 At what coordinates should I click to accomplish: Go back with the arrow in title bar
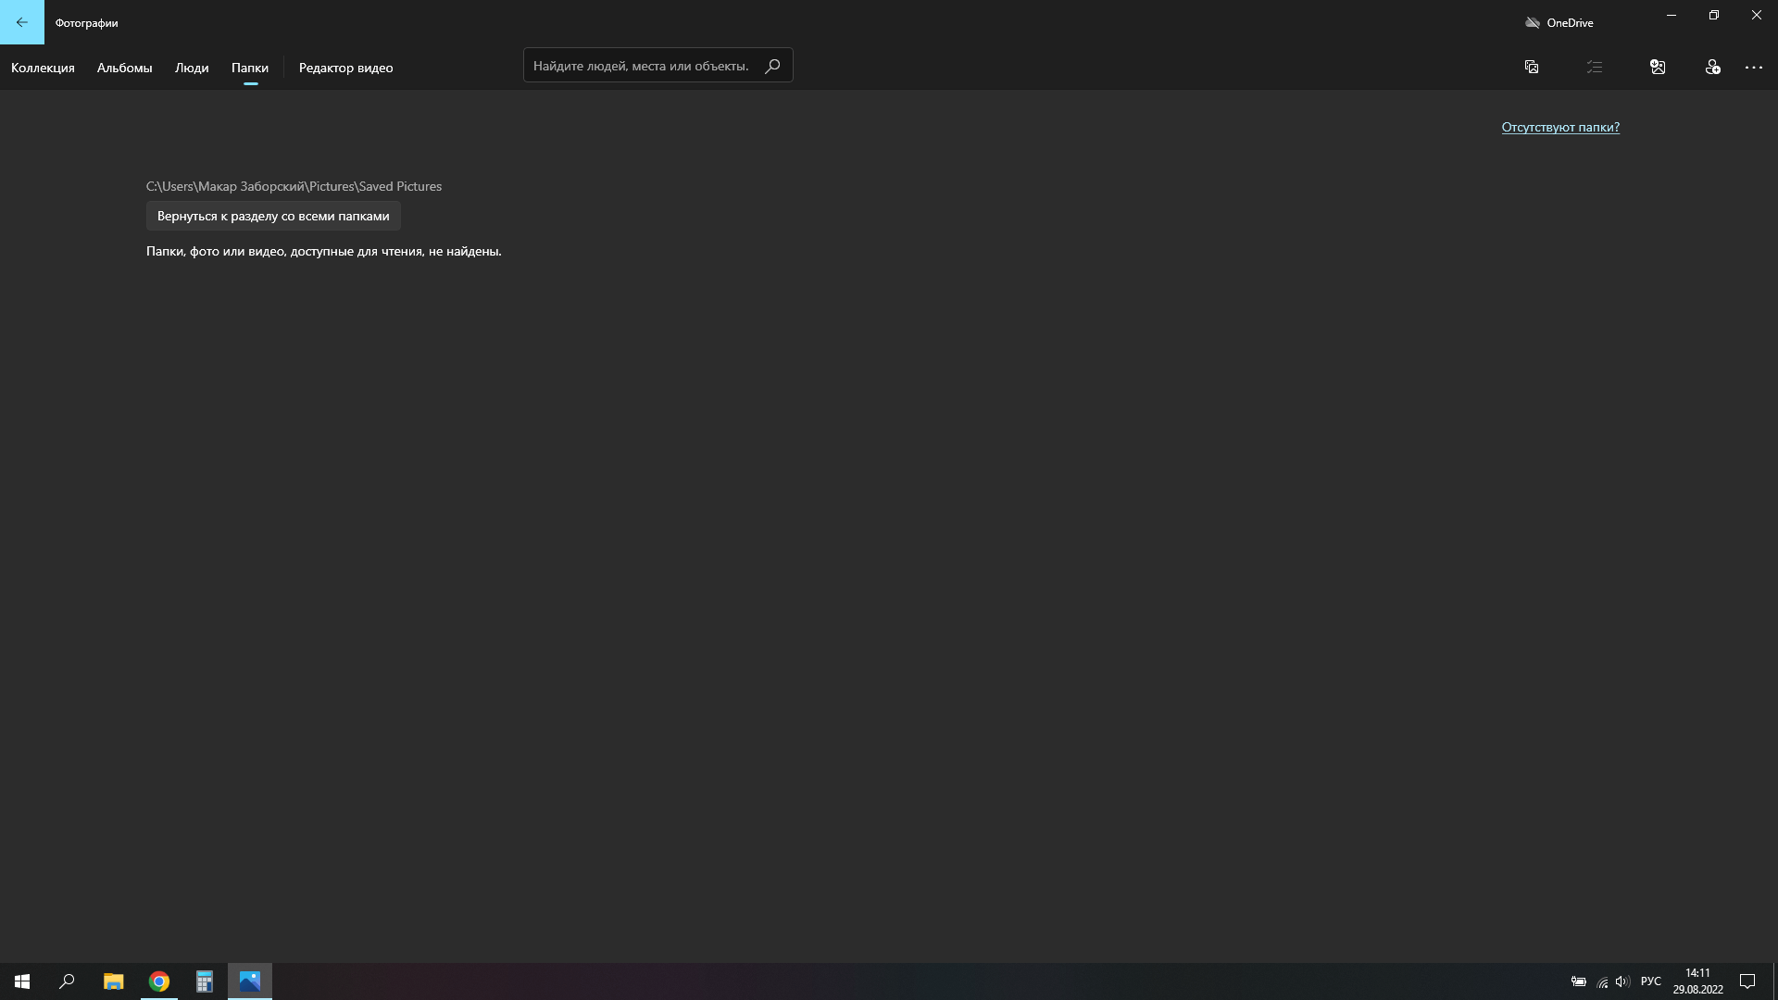point(22,22)
